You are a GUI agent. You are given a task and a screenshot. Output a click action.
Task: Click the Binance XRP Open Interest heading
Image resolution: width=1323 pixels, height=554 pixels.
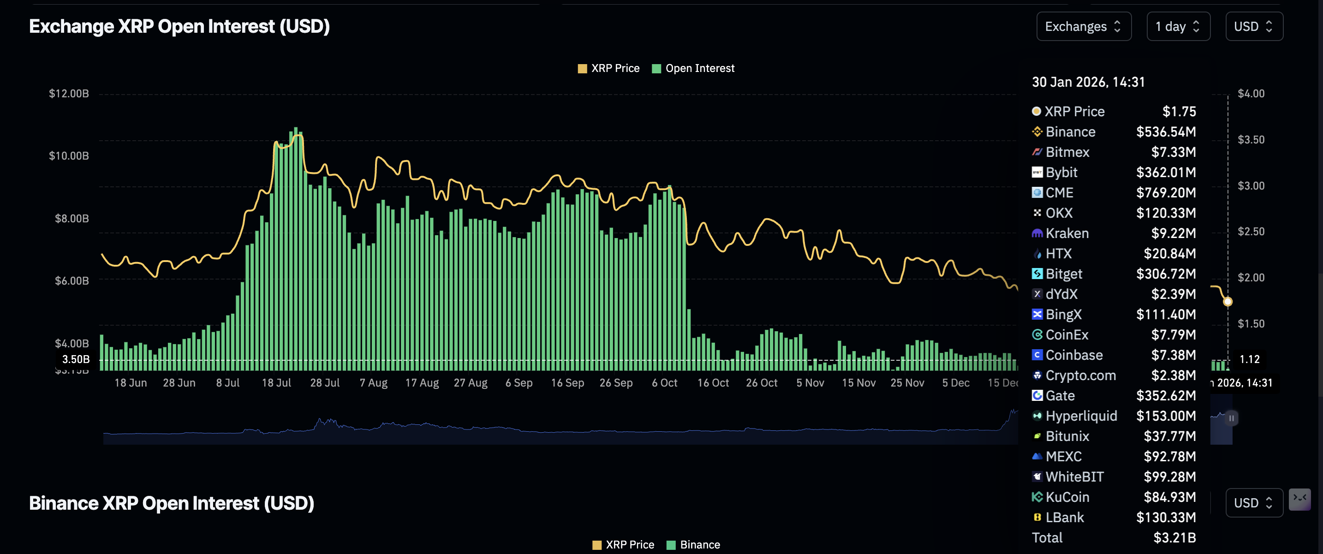(x=172, y=503)
